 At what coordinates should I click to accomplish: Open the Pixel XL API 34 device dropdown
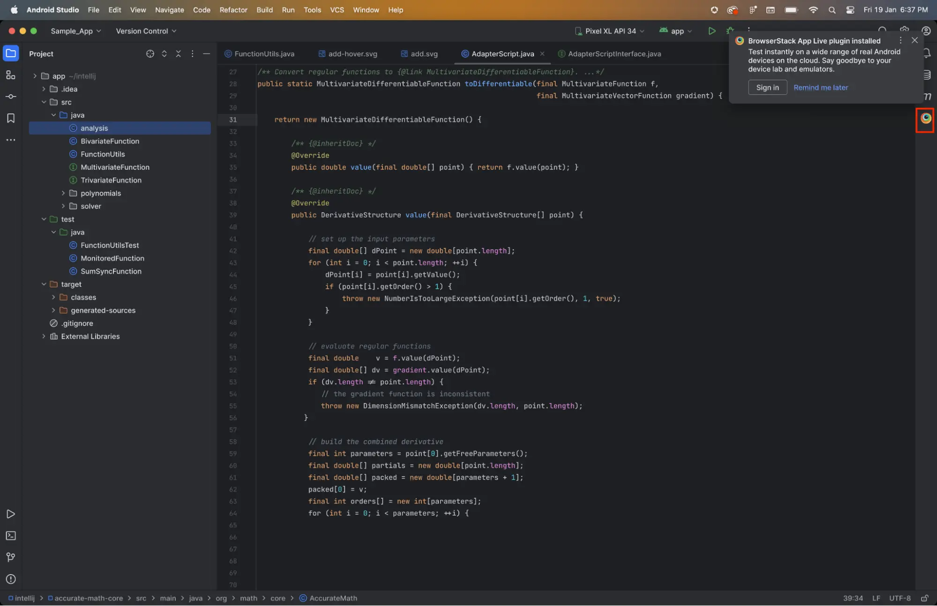click(610, 31)
